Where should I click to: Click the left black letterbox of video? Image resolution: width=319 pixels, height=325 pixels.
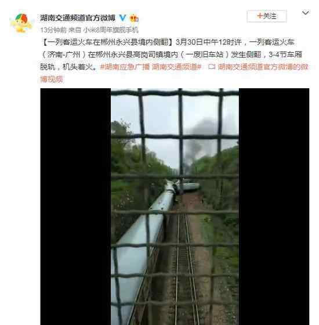click(75, 207)
